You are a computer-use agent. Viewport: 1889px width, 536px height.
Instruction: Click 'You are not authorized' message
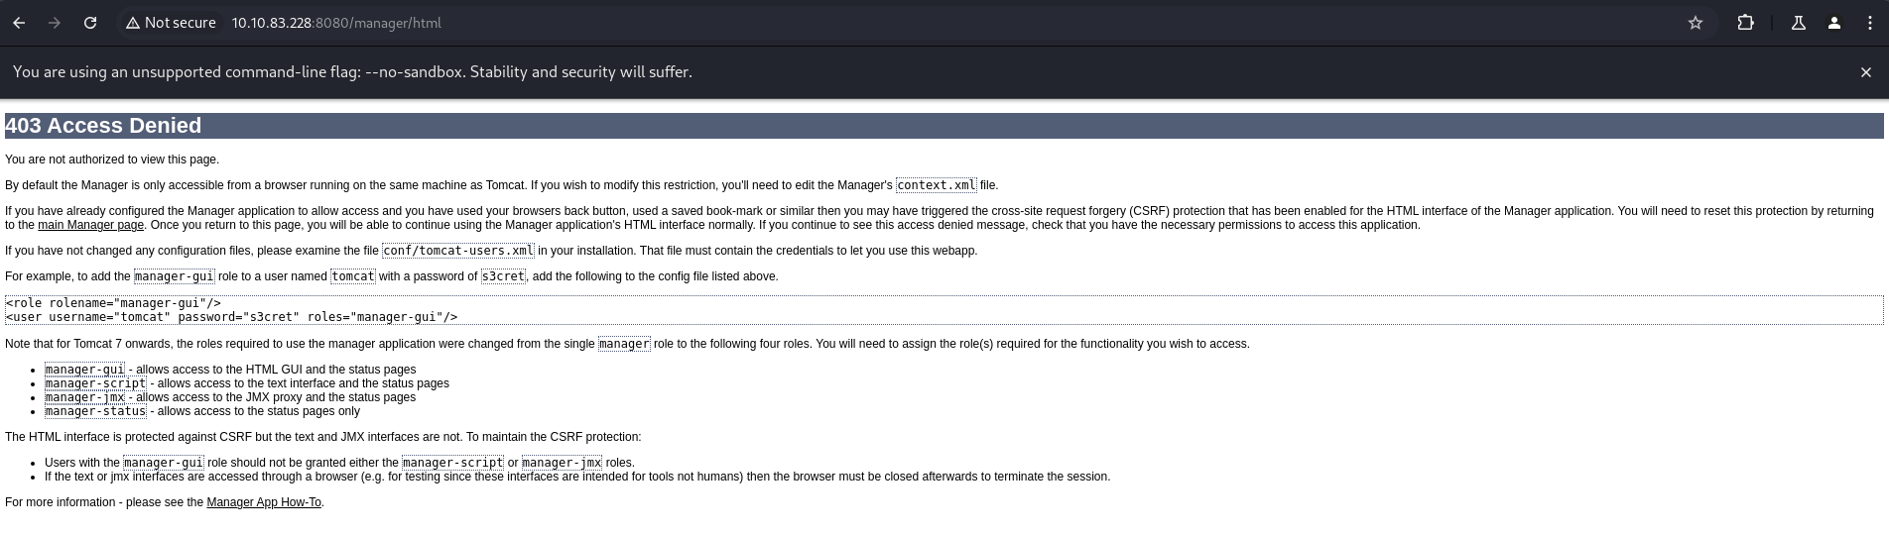(x=112, y=160)
